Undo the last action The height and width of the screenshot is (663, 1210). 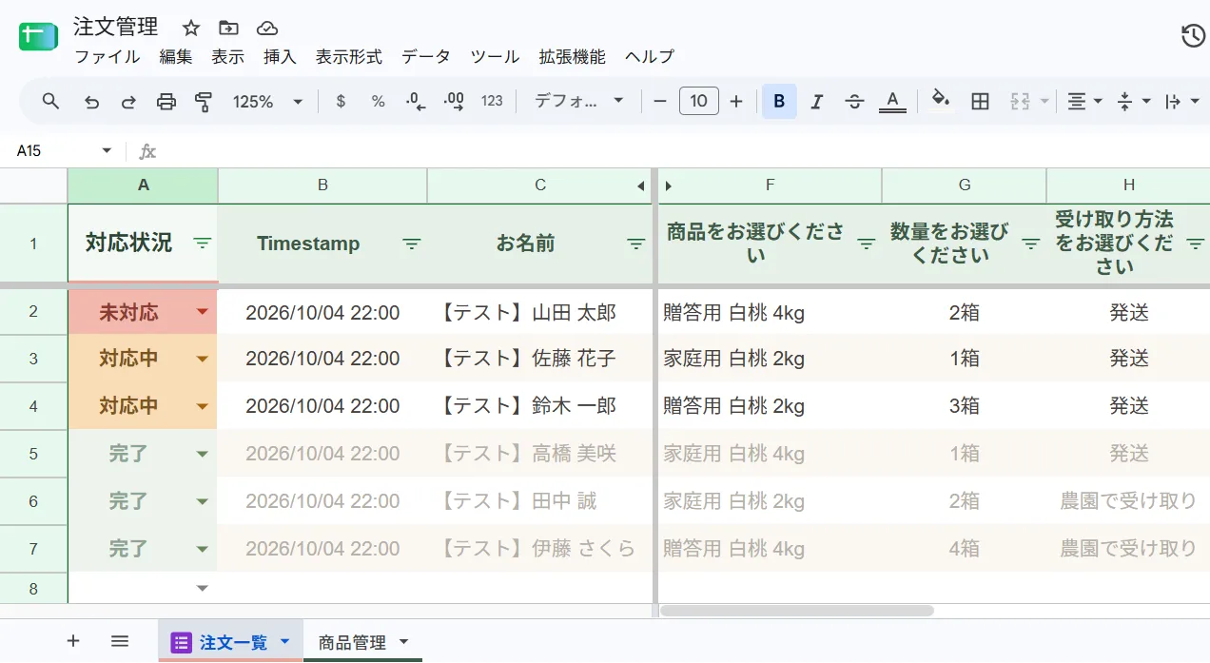click(91, 102)
